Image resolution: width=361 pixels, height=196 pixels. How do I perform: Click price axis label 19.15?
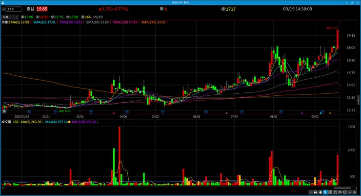[351, 36]
